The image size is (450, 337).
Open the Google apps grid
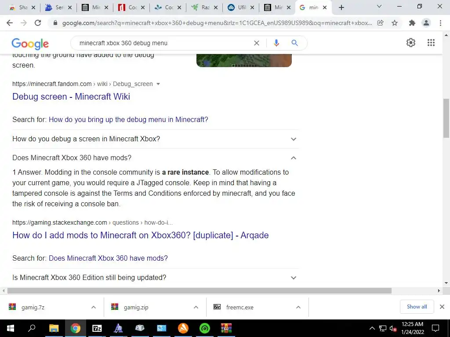click(x=431, y=43)
